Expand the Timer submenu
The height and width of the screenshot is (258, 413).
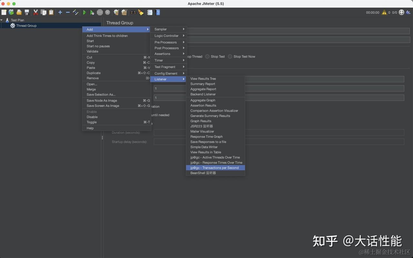tap(168, 60)
